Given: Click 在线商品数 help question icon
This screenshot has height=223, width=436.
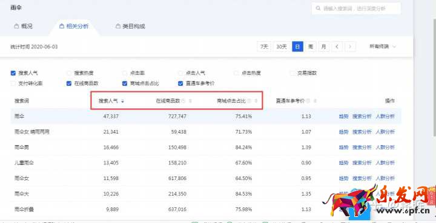Looking at the screenshot, I should tap(183, 101).
